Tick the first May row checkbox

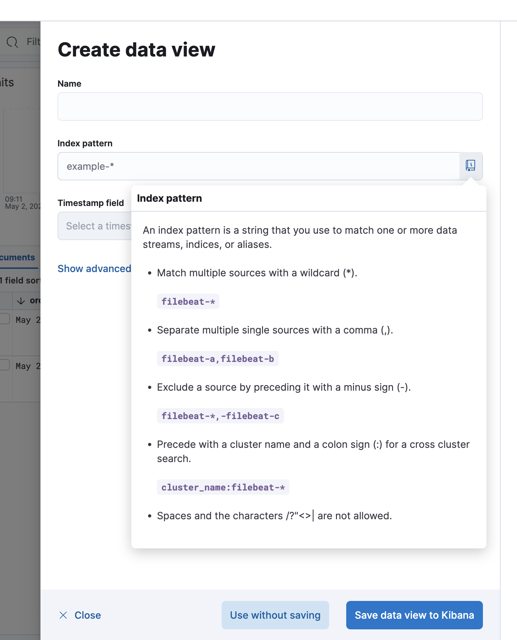click(x=5, y=319)
